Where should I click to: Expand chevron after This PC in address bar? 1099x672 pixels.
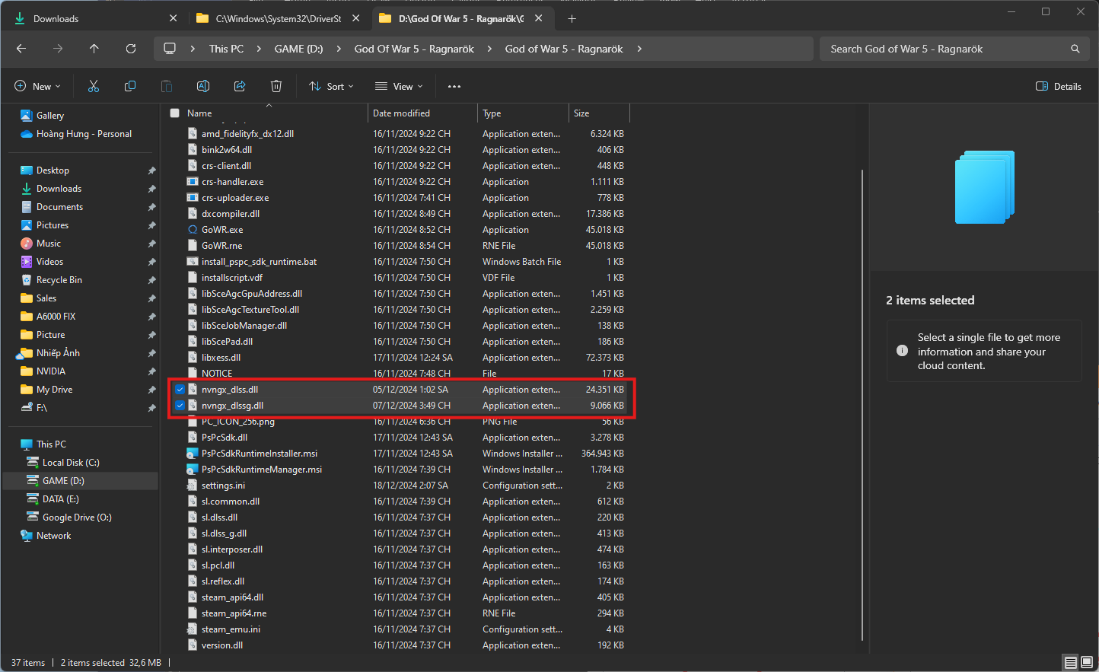259,49
